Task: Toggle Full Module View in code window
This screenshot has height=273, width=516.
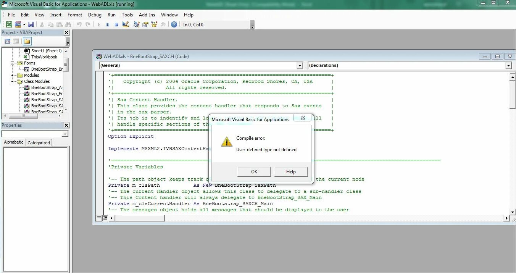Action: coord(105,218)
